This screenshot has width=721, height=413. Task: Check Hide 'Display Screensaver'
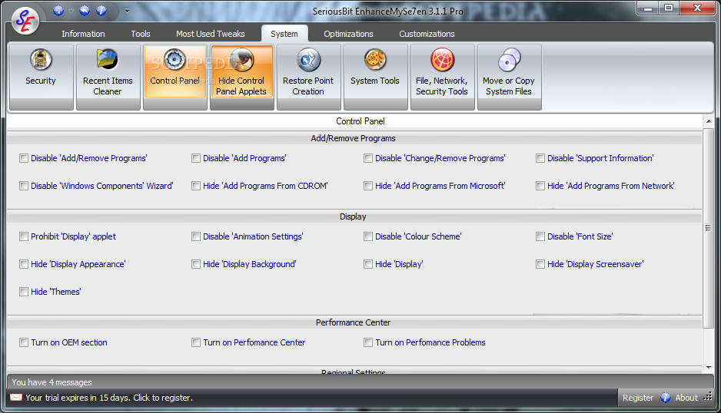pos(540,264)
